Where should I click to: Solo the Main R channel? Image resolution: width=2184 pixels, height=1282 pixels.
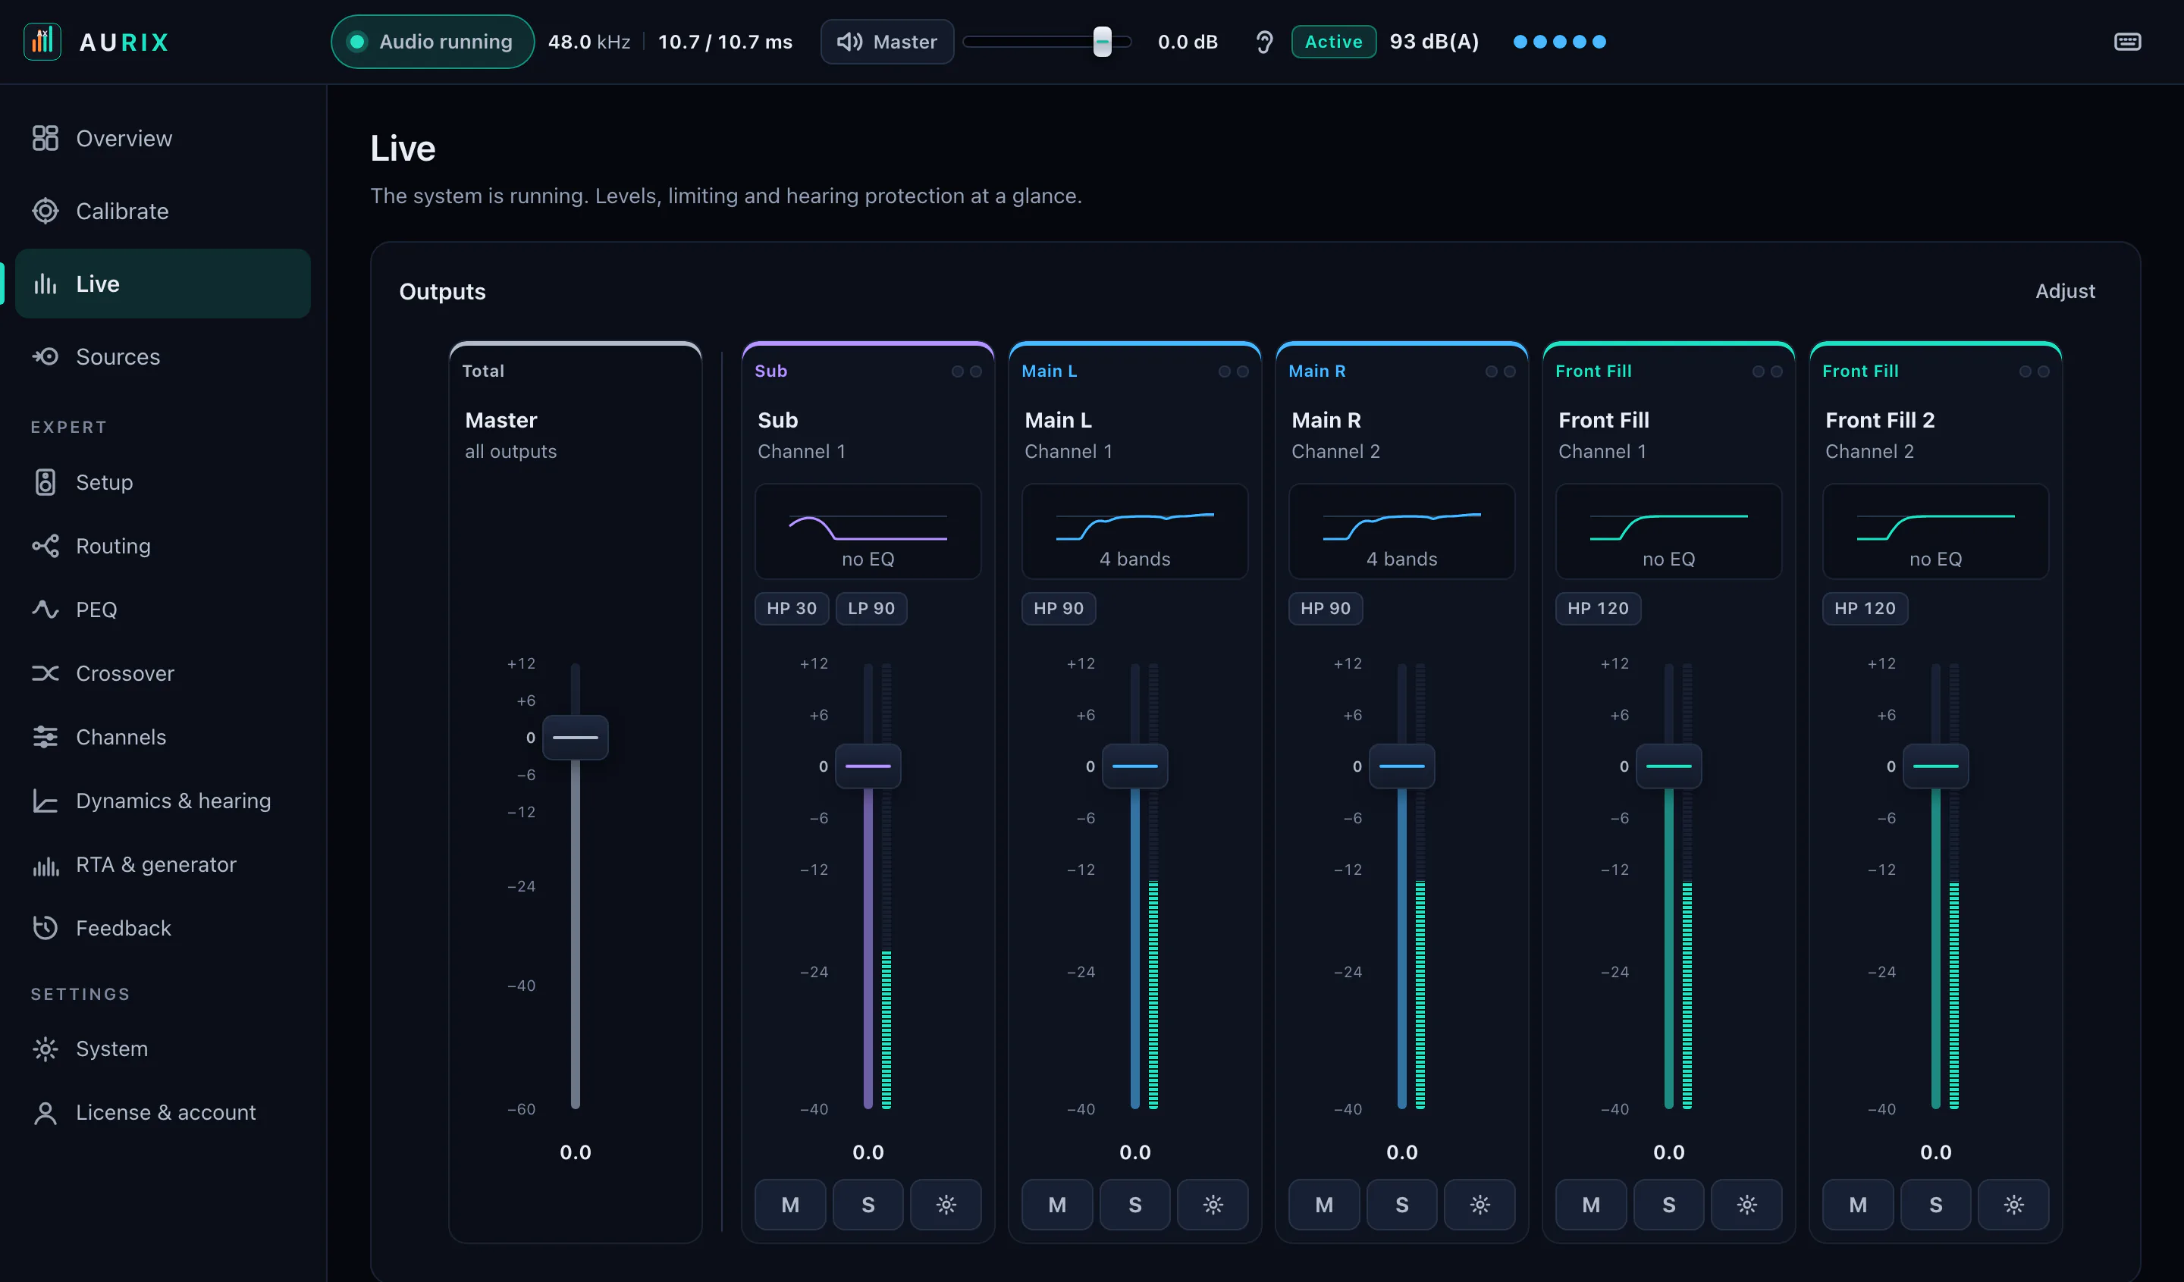pyautogui.click(x=1401, y=1204)
